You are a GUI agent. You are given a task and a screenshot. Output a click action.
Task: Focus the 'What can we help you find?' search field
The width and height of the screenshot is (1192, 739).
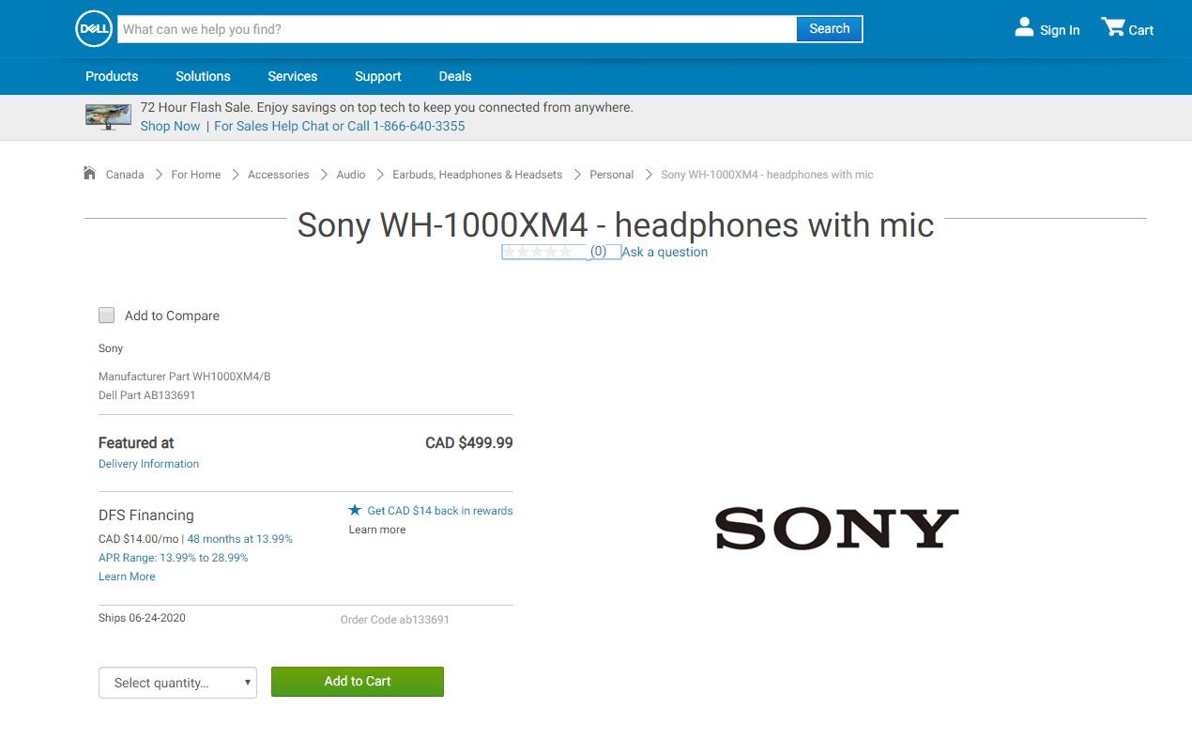pos(457,29)
